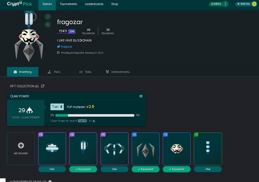Select the +1 green-bordered chain NFT card
Viewport: 259px width, 182px height.
(x=208, y=149)
